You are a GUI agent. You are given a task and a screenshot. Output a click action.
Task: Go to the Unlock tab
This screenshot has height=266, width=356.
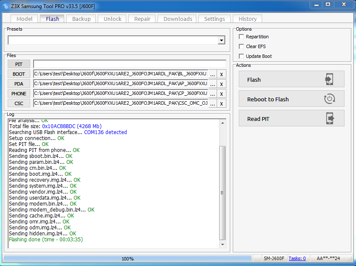pyautogui.click(x=113, y=19)
